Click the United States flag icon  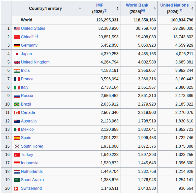[x=17, y=29]
